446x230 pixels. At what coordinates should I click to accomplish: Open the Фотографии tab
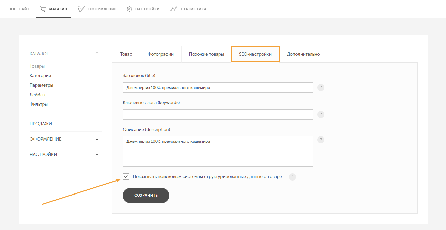[x=160, y=54]
